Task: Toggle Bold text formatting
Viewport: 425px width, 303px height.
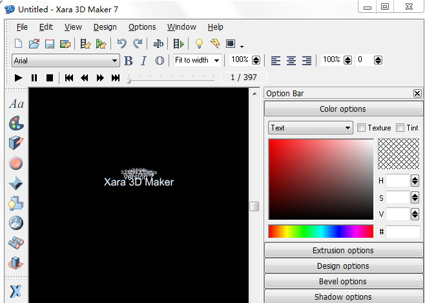Action: [x=128, y=60]
